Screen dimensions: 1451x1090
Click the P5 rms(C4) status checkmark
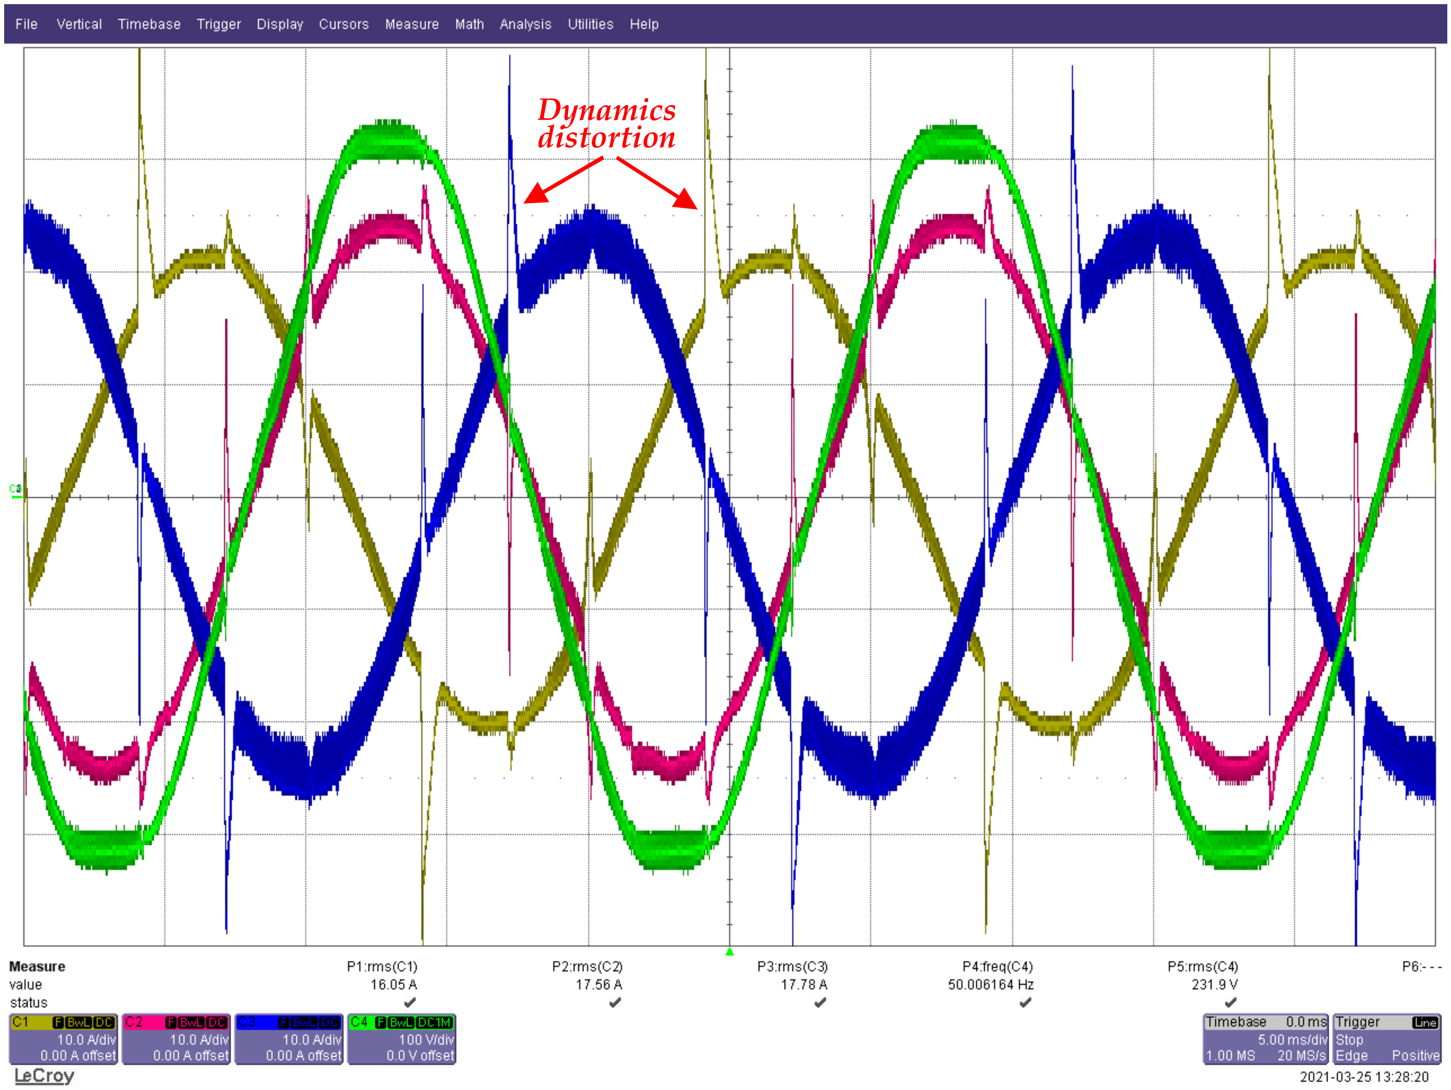[x=1231, y=1002]
